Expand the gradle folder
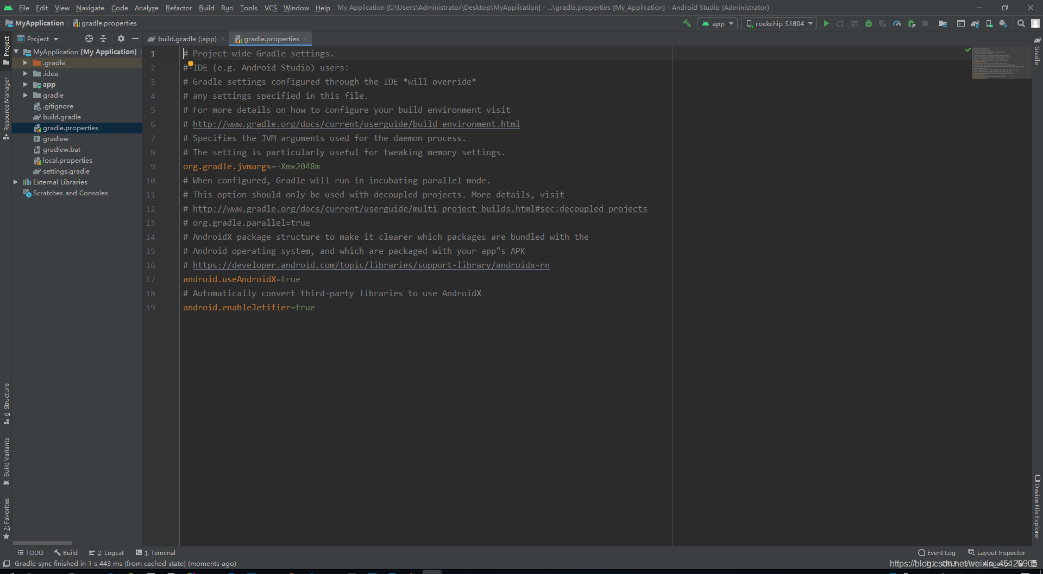This screenshot has height=574, width=1043. point(25,95)
